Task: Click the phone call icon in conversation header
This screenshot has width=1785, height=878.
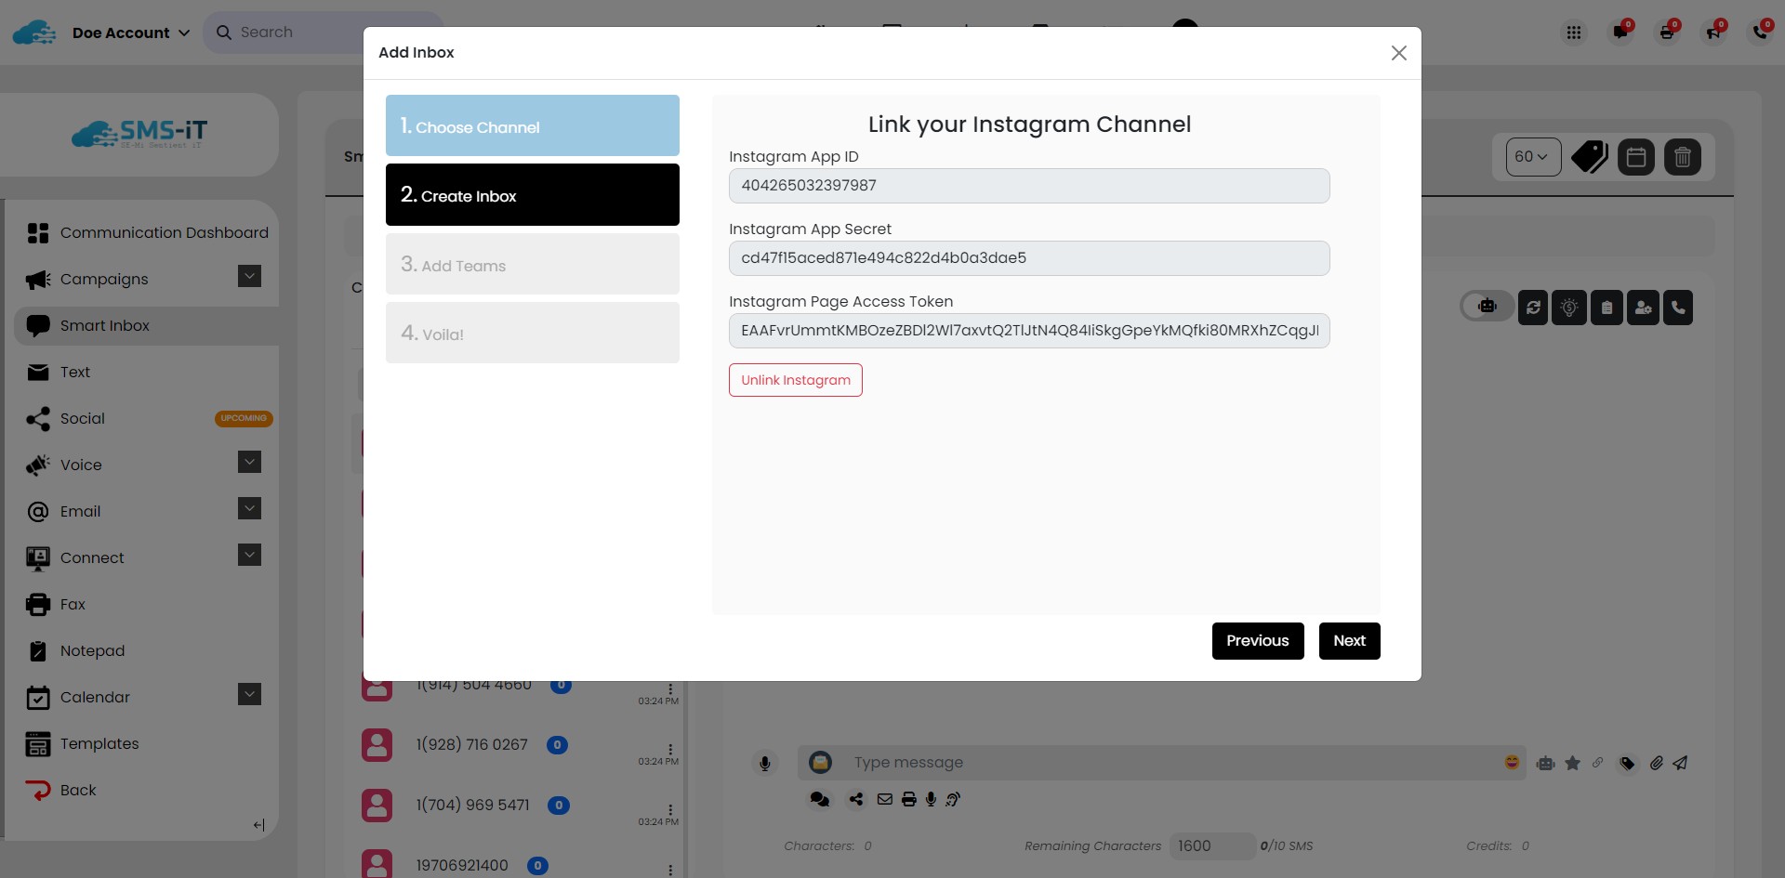Action: pos(1678,308)
